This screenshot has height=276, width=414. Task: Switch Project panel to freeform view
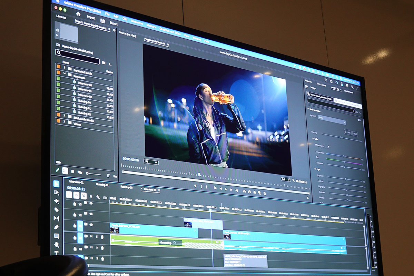(x=80, y=172)
